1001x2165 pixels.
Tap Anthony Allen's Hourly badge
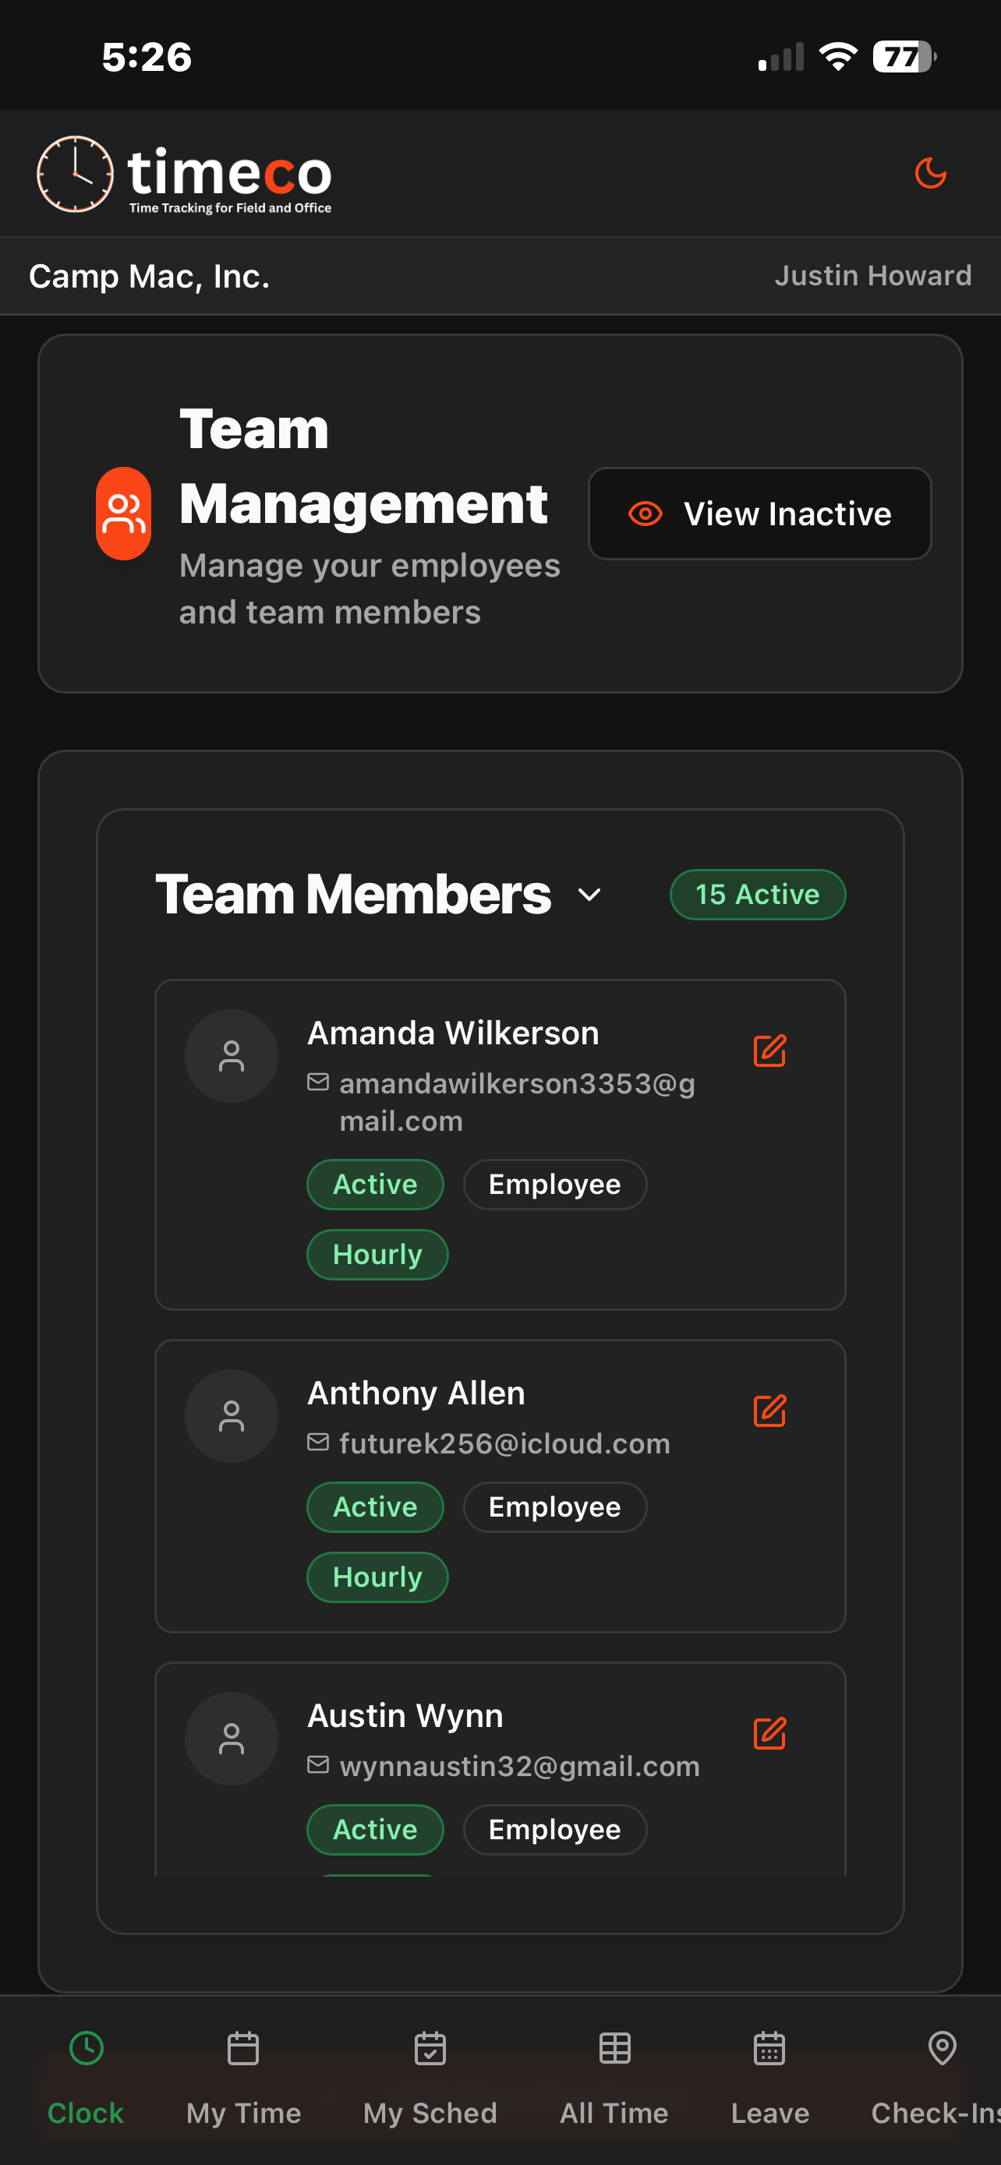pyautogui.click(x=377, y=1577)
